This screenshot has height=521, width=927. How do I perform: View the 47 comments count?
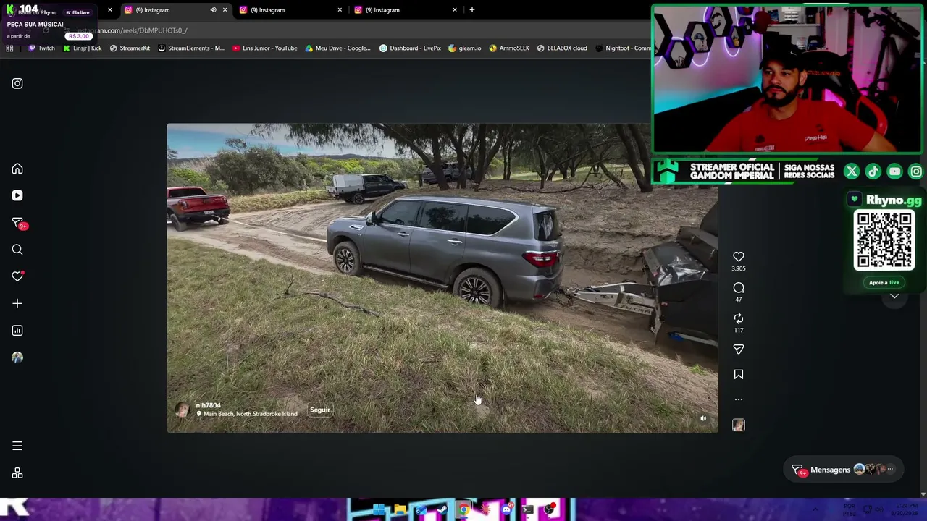(x=739, y=300)
